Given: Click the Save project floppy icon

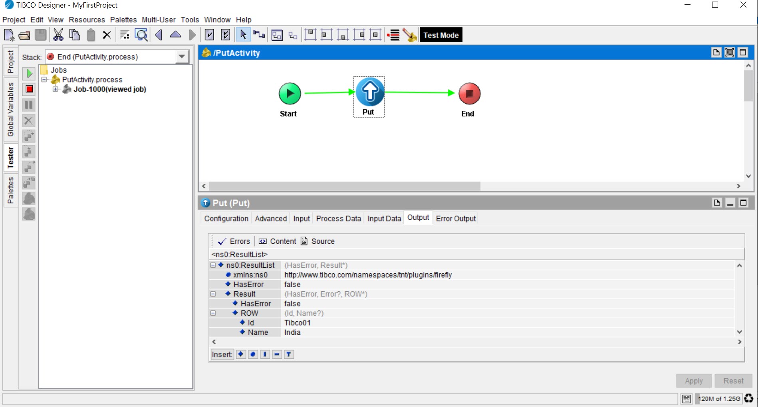Looking at the screenshot, I should (x=41, y=35).
